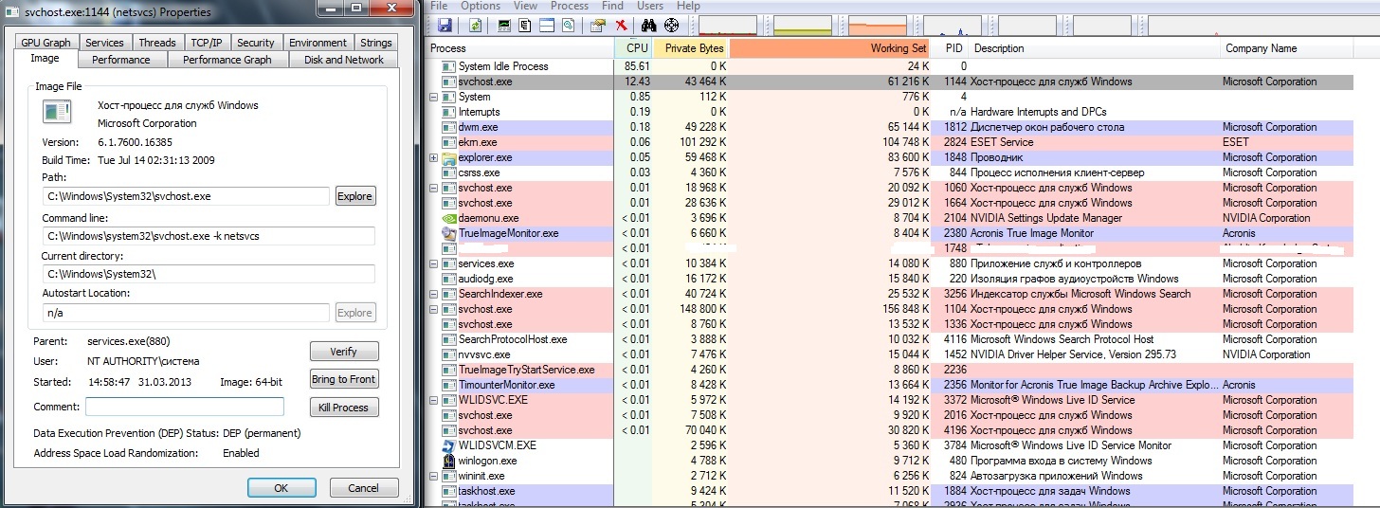Switch to the Environment tab
This screenshot has width=1380, height=508.
coord(318,43)
